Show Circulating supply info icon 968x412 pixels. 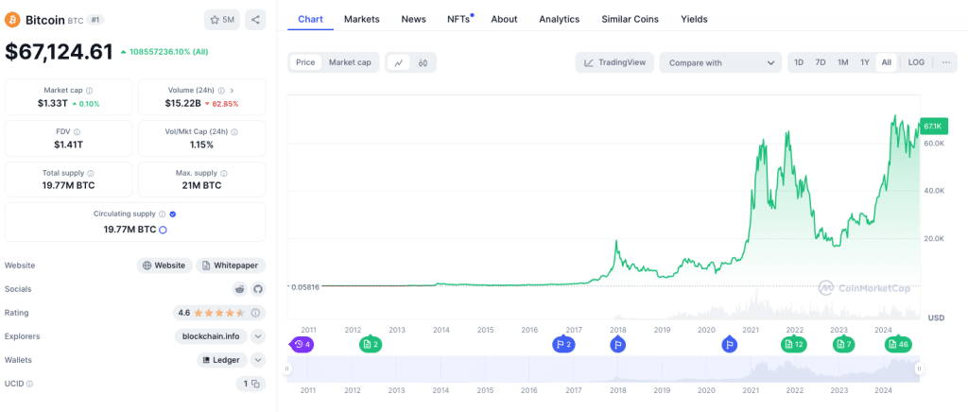point(162,214)
